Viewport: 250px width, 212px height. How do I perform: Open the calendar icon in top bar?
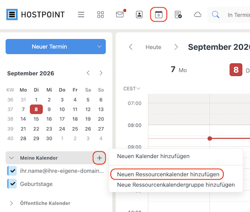coord(158,14)
